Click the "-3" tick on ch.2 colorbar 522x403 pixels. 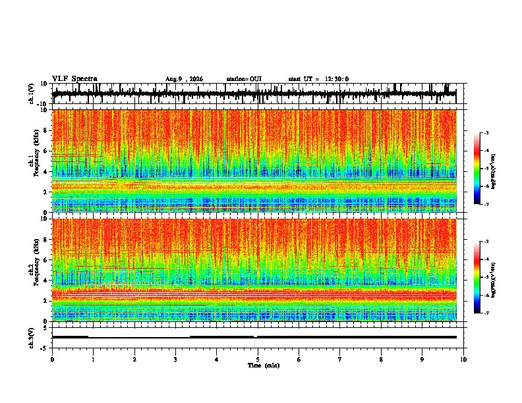pos(486,242)
